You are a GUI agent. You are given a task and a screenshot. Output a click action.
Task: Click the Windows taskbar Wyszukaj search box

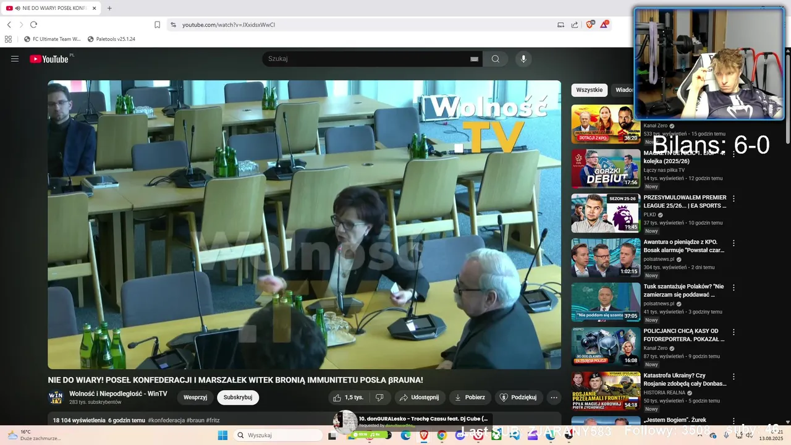[x=277, y=435]
